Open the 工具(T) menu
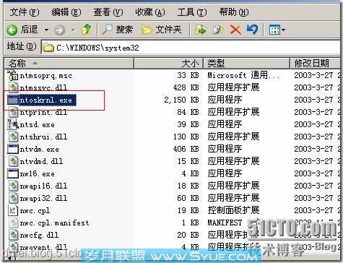Viewport: 343px width, 263px height. click(192, 12)
